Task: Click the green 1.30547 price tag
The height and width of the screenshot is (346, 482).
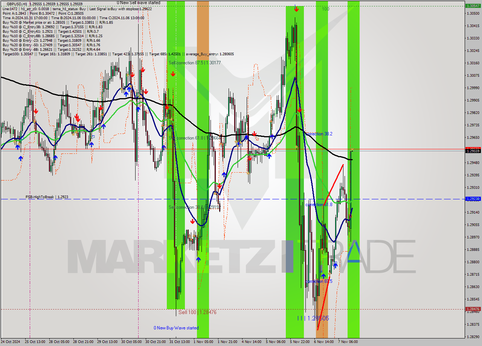Action: click(473, 6)
